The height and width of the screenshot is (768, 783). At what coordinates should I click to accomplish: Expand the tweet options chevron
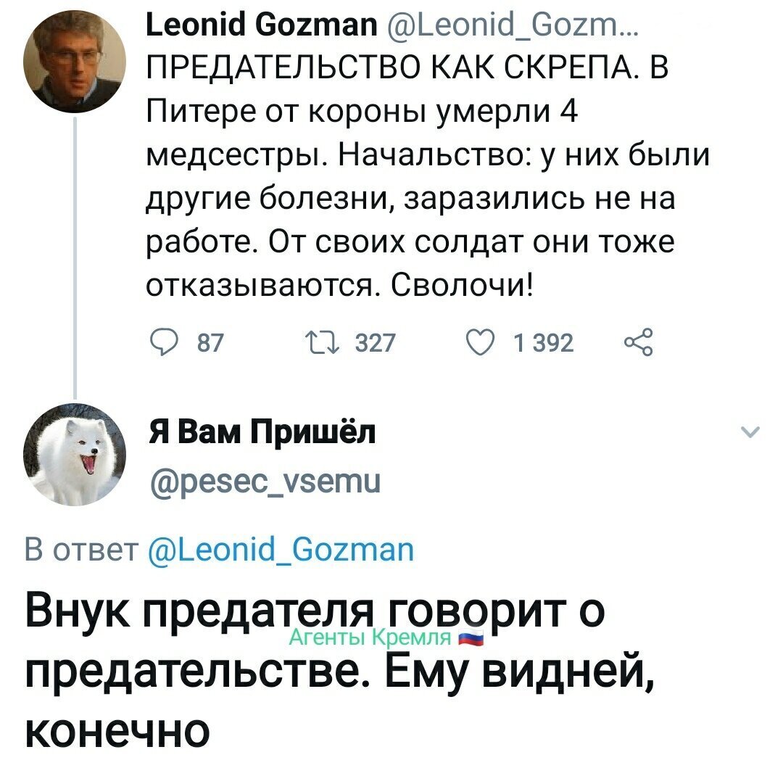[750, 432]
